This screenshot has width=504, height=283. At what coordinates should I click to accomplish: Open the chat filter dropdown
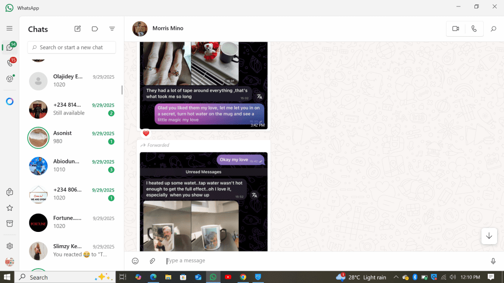(112, 29)
